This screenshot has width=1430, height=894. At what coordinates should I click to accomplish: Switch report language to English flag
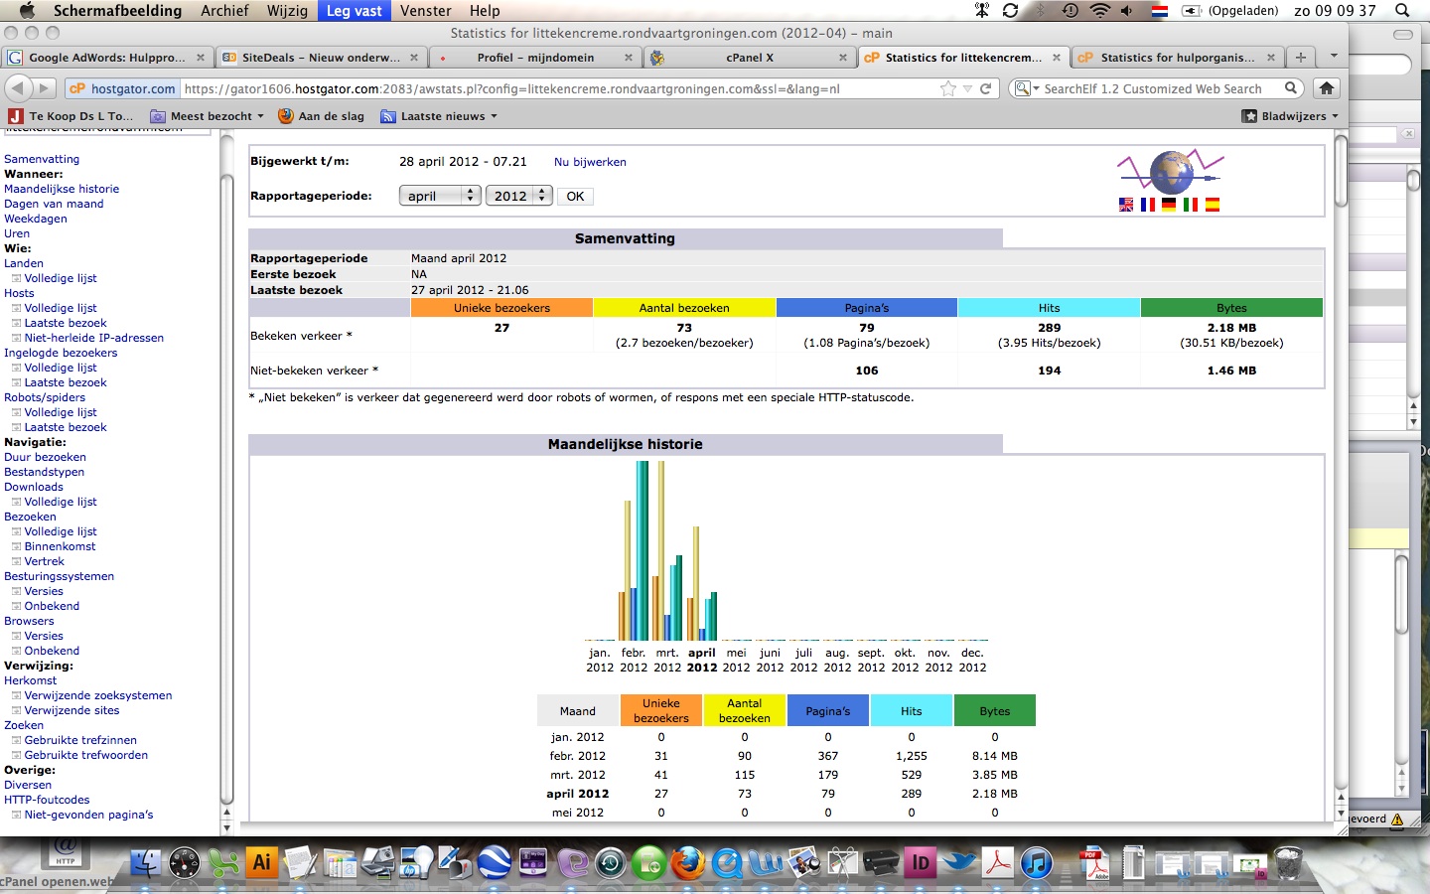pos(1126,205)
